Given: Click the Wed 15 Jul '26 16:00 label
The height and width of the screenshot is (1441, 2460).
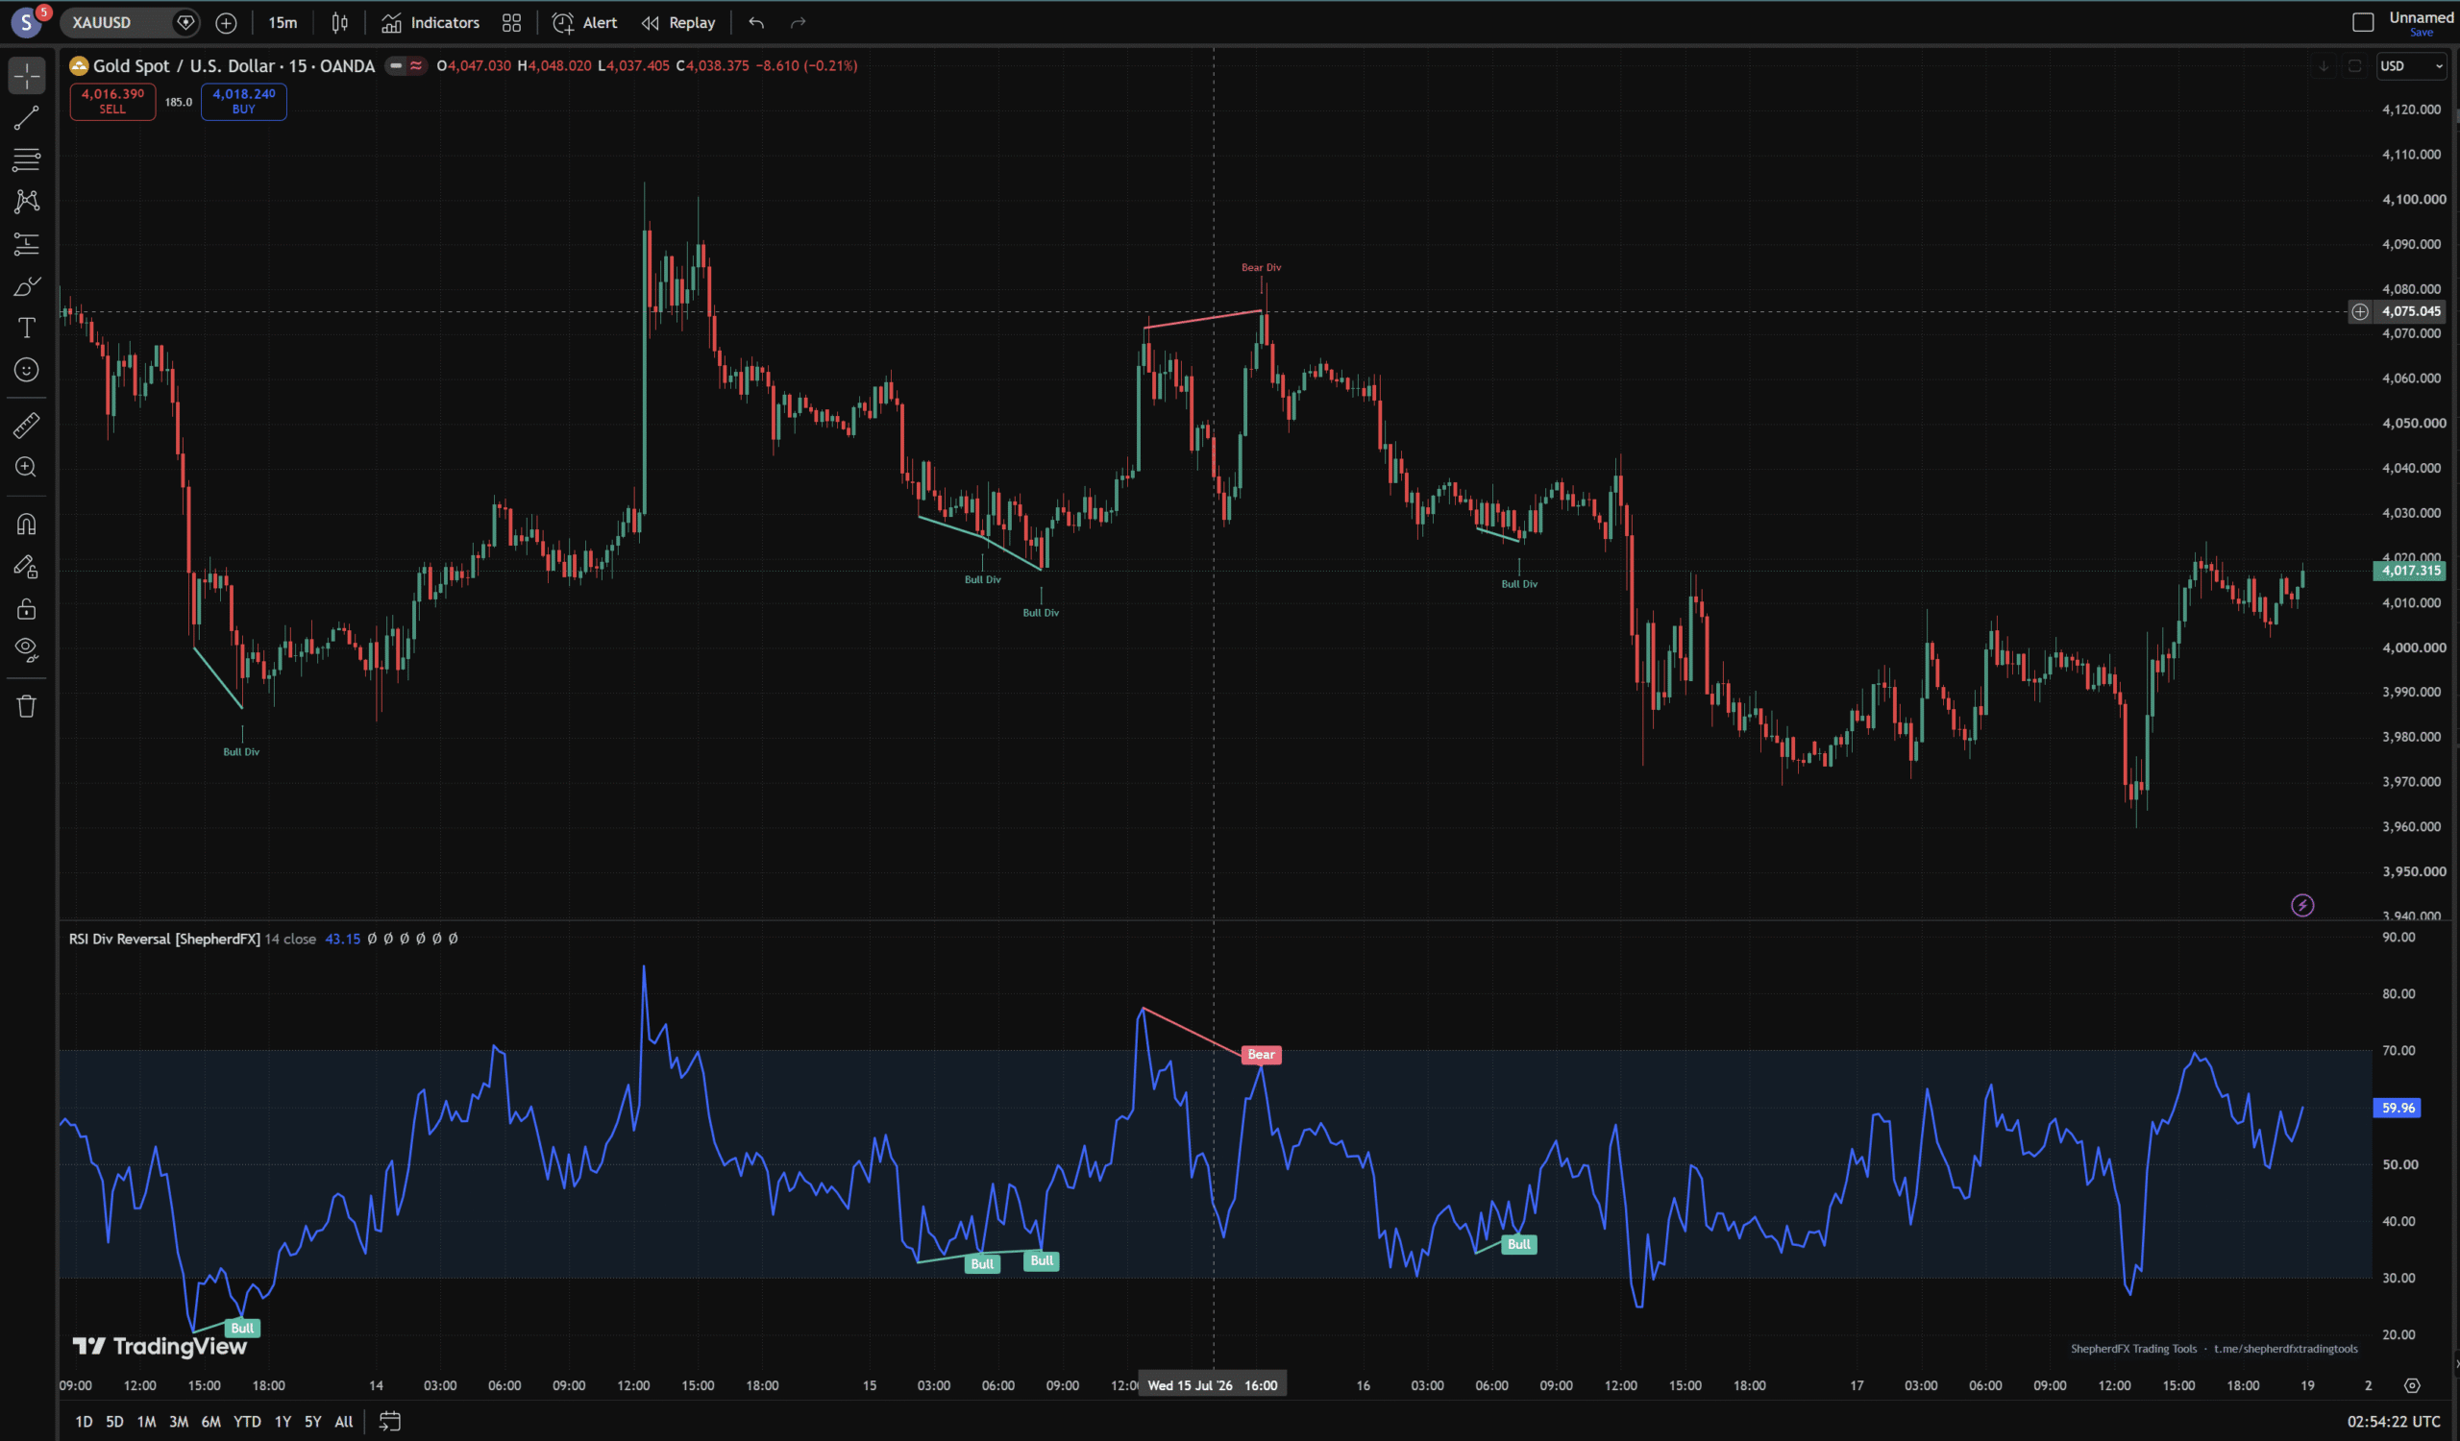Looking at the screenshot, I should pos(1213,1385).
